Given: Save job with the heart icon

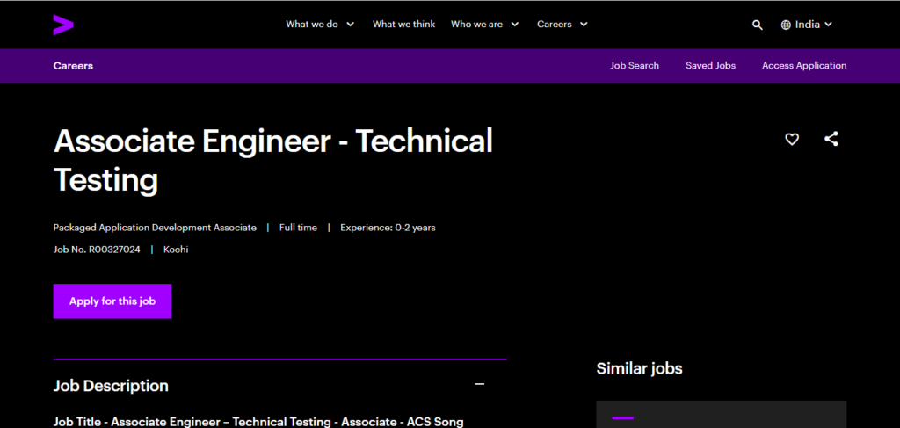Looking at the screenshot, I should click(x=792, y=139).
